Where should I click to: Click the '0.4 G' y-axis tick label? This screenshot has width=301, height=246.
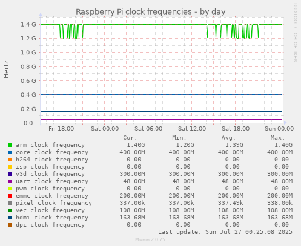[28, 95]
